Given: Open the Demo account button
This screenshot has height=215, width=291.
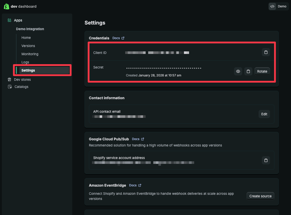Looking at the screenshot, I should (278, 6).
